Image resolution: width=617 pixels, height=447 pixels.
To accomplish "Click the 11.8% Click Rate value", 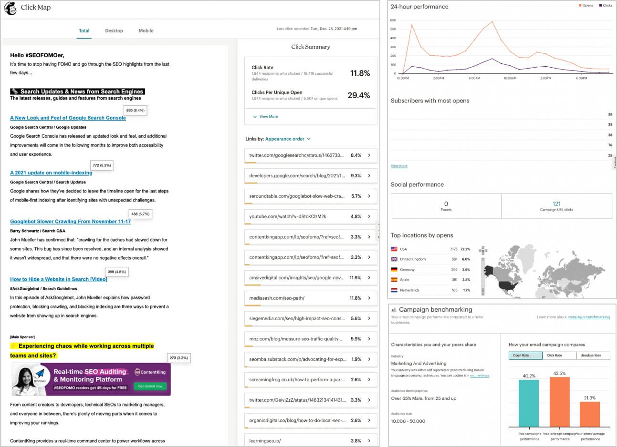I will (360, 73).
